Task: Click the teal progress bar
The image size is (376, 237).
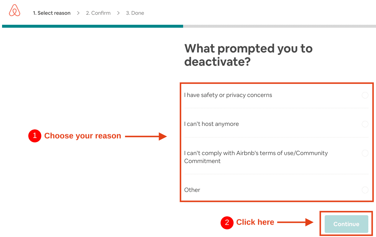Action: pyautogui.click(x=91, y=26)
